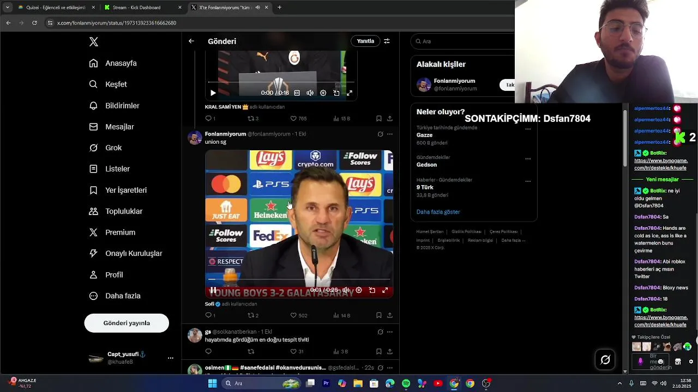Open OBS Studio from the taskbar
The image size is (698, 392).
click(x=486, y=383)
